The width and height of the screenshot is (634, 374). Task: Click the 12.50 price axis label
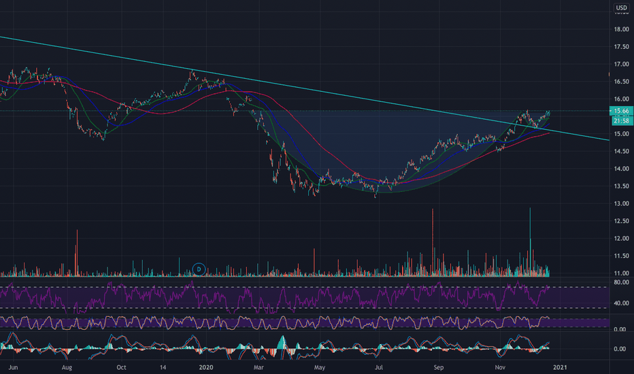coord(621,221)
